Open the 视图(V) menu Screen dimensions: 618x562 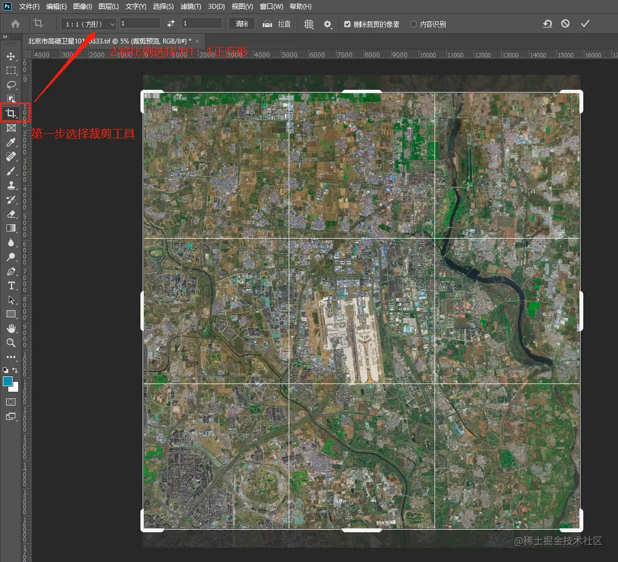[242, 6]
